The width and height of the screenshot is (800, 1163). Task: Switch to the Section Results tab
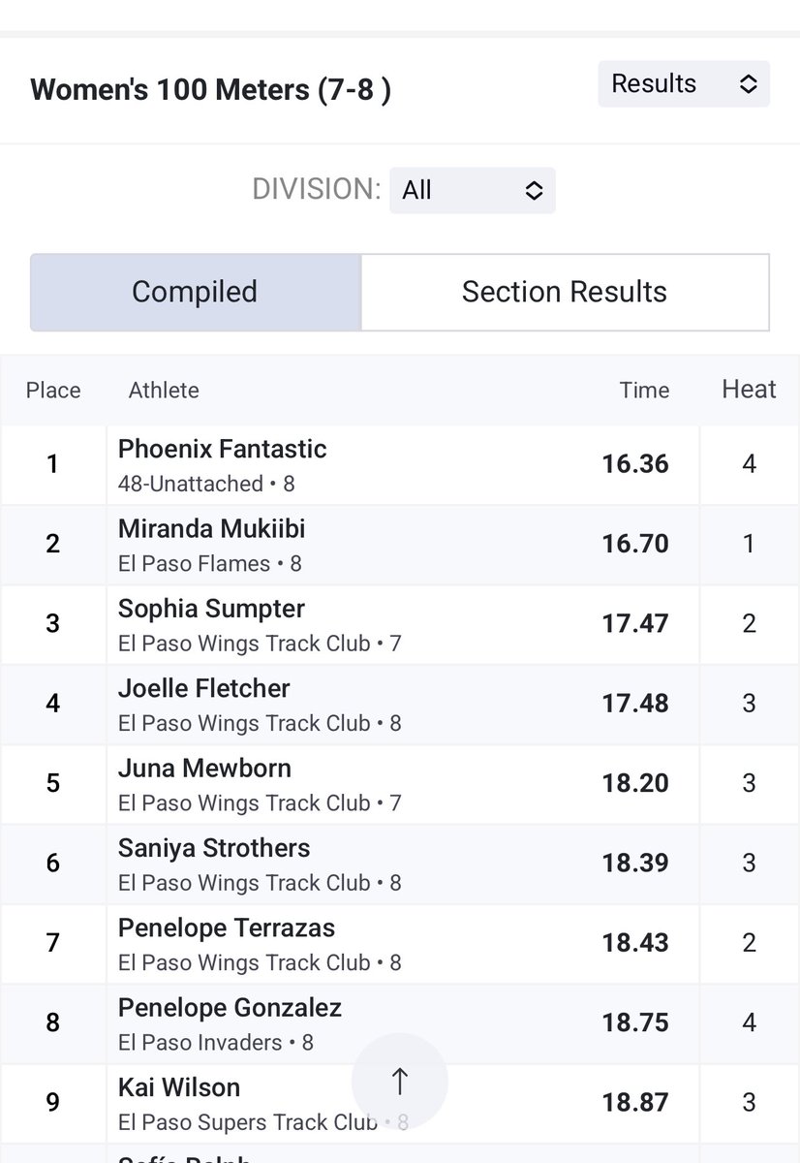565,293
